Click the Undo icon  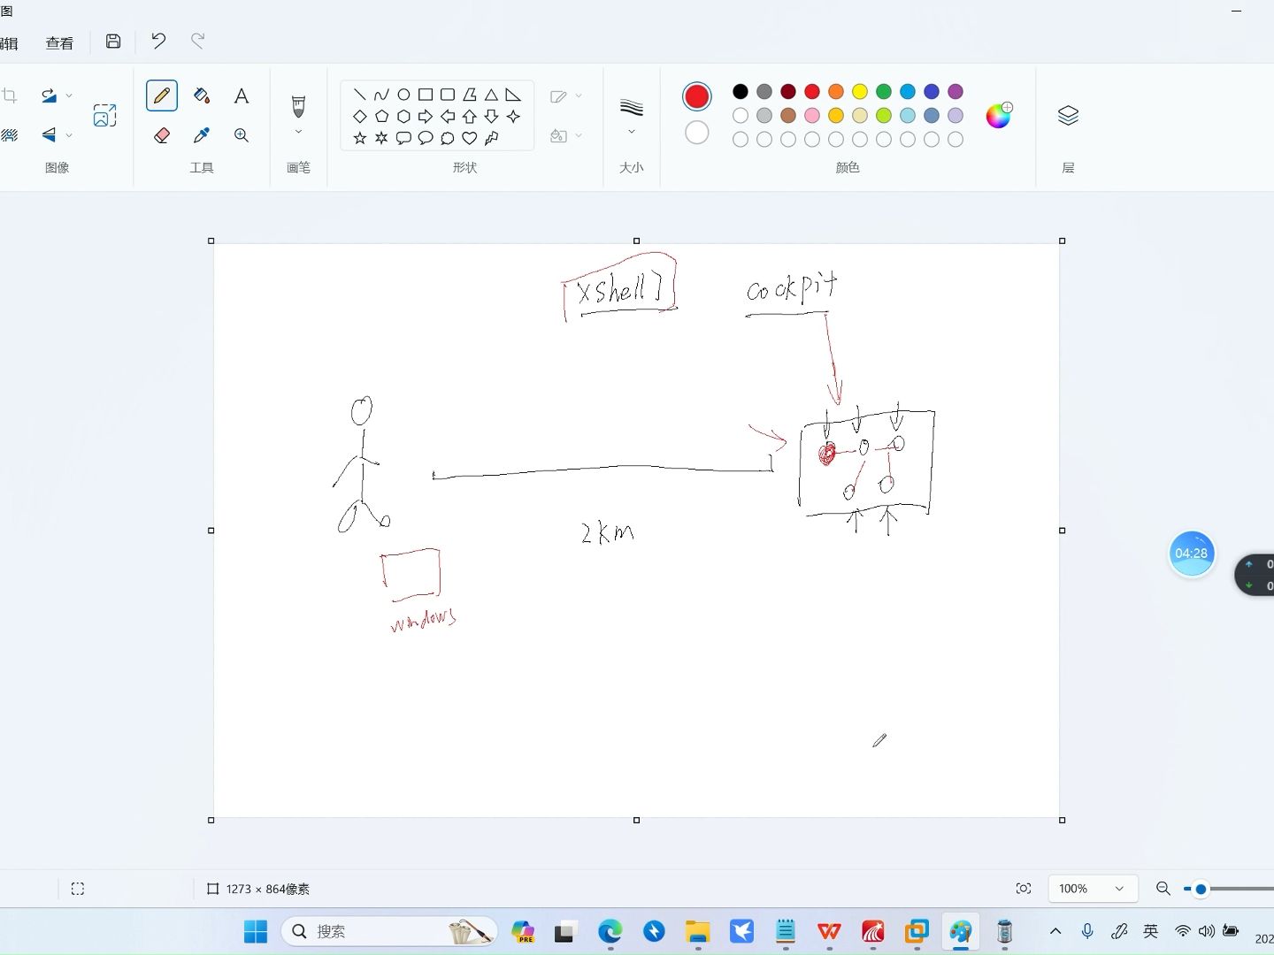(x=157, y=41)
